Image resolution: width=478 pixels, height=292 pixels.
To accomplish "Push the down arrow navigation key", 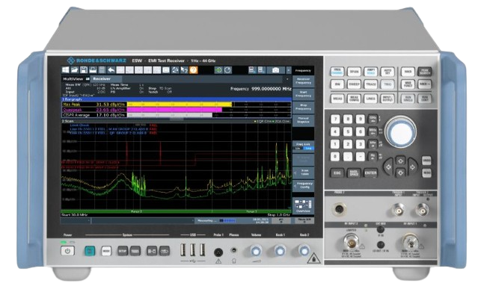I will coord(400,173).
